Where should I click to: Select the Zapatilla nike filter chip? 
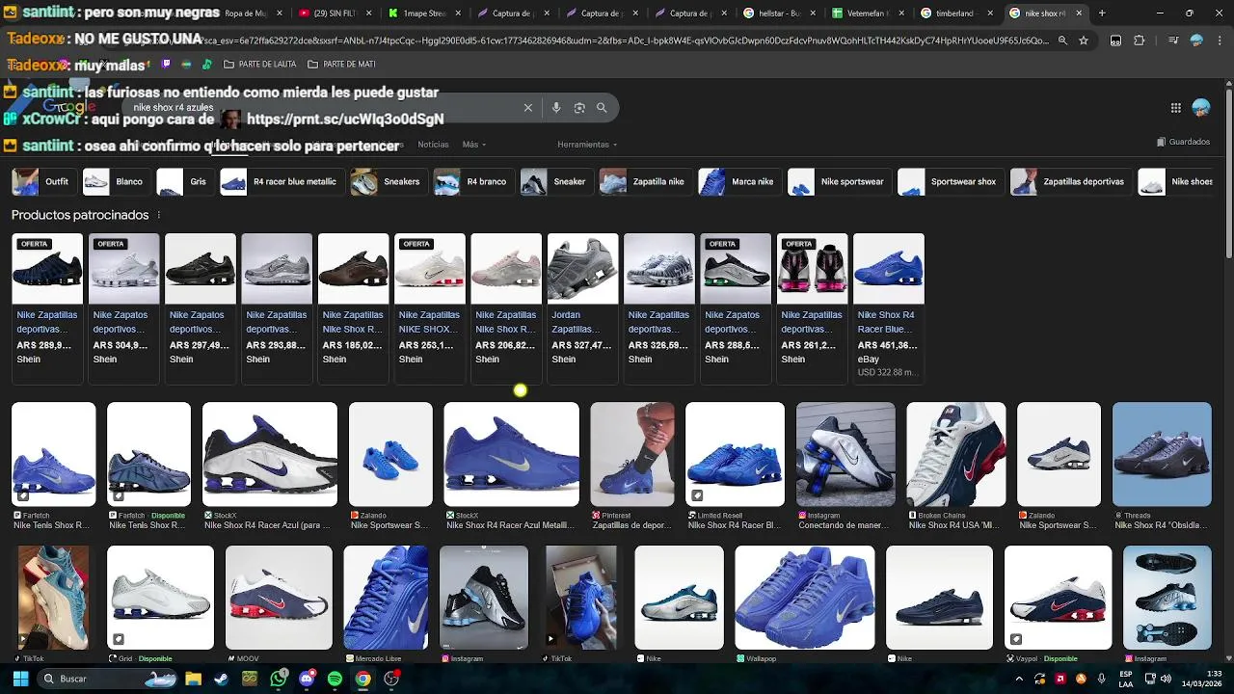coord(644,181)
